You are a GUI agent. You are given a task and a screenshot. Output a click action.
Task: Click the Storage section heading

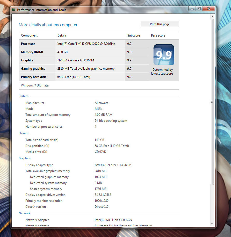pos(24,133)
